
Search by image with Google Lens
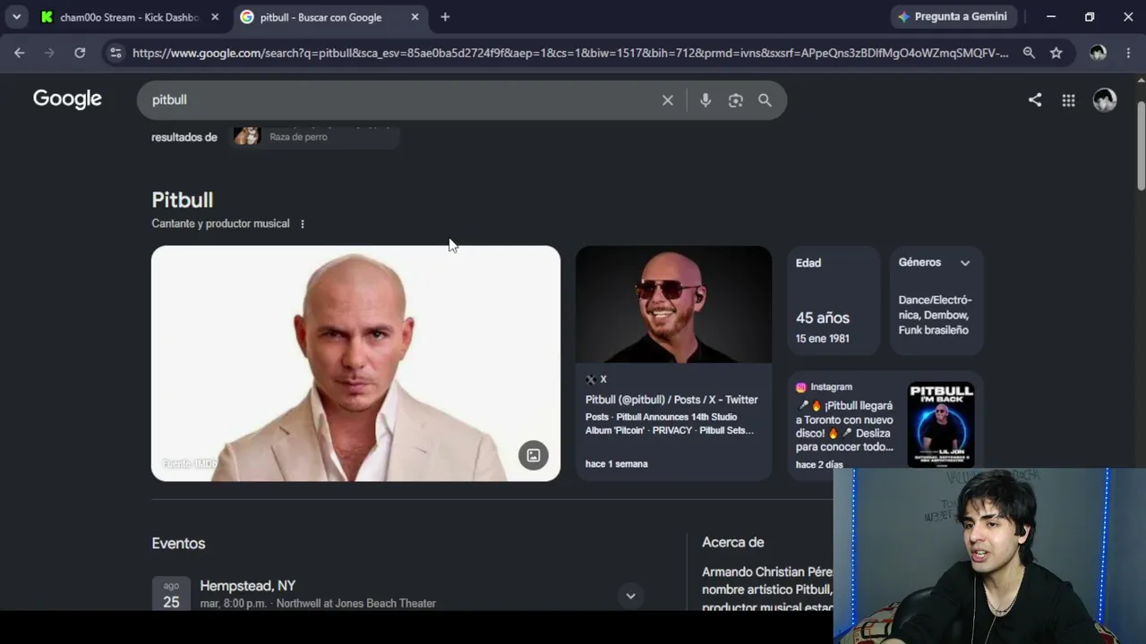pyautogui.click(x=735, y=100)
